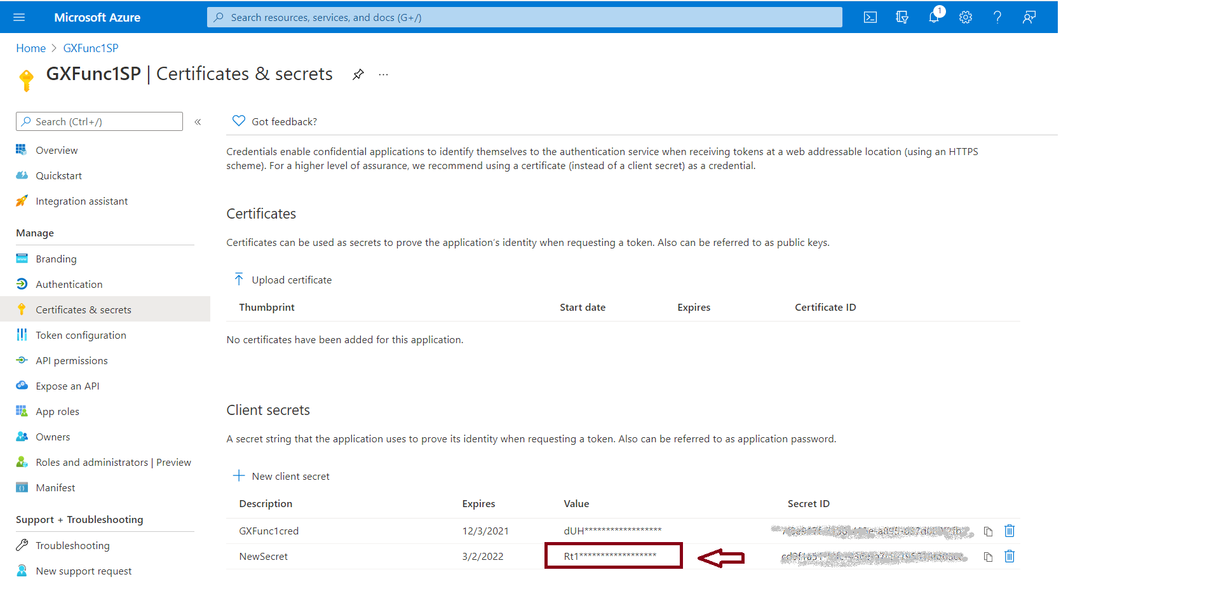Screen dimensions: 1216x591
Task: Click the plus icon for New client secret
Action: [x=239, y=475]
